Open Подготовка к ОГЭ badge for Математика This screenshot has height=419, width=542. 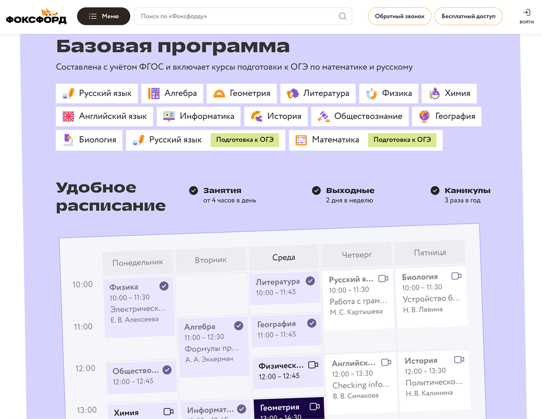[402, 140]
